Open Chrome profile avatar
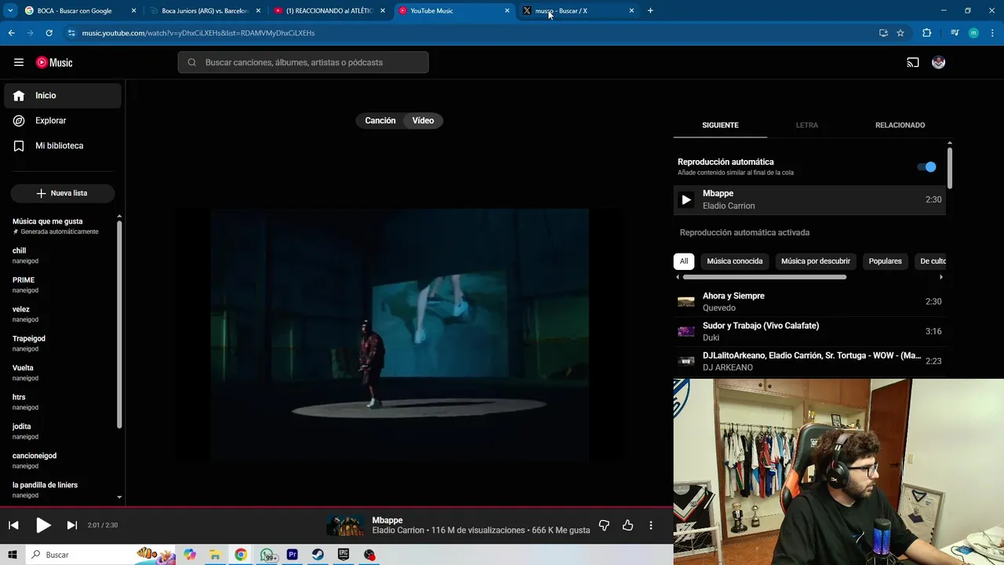Screen dimensions: 1004x565 [x=973, y=33]
